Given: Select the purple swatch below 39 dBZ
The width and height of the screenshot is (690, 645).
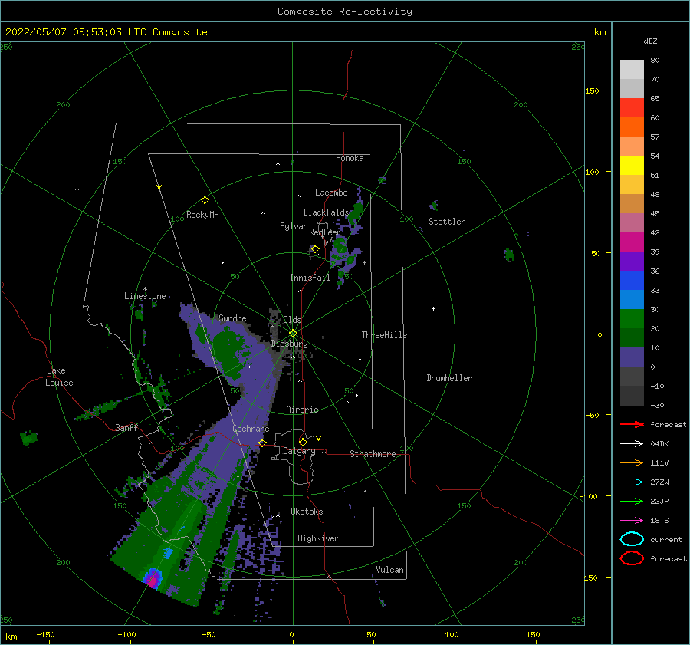Looking at the screenshot, I should (x=632, y=261).
